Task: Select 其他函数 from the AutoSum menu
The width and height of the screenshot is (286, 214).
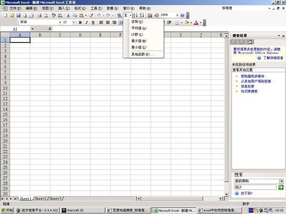Action: click(142, 54)
